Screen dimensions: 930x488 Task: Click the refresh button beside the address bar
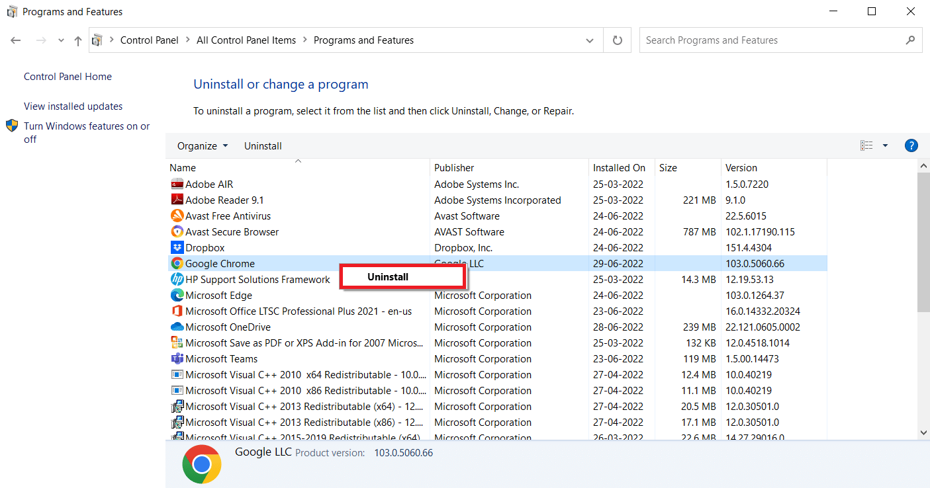tap(618, 40)
